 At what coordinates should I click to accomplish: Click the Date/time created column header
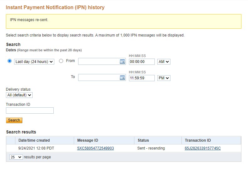[x=34, y=140]
